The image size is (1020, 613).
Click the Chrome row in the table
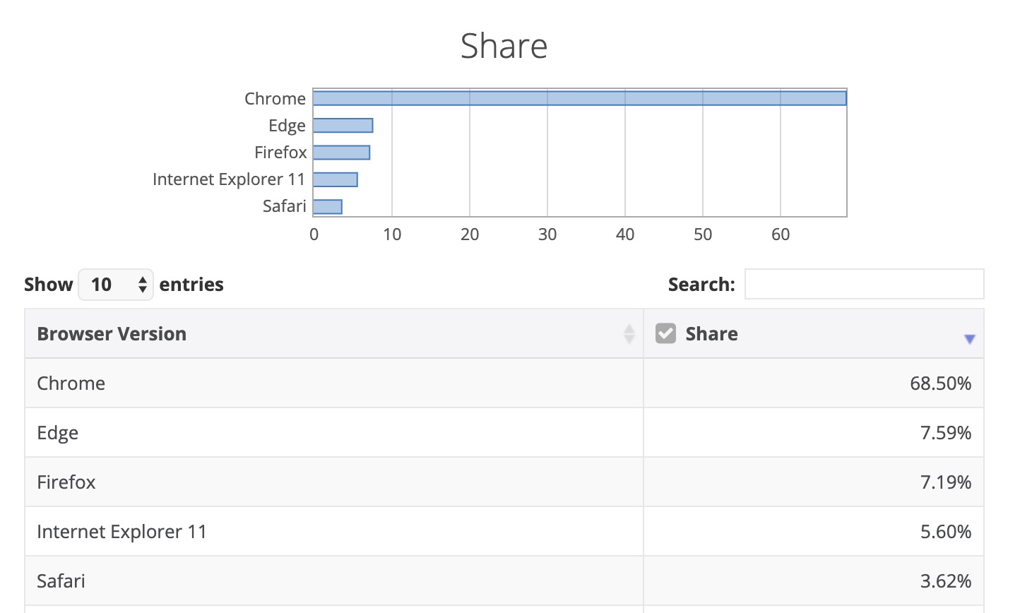(283, 383)
